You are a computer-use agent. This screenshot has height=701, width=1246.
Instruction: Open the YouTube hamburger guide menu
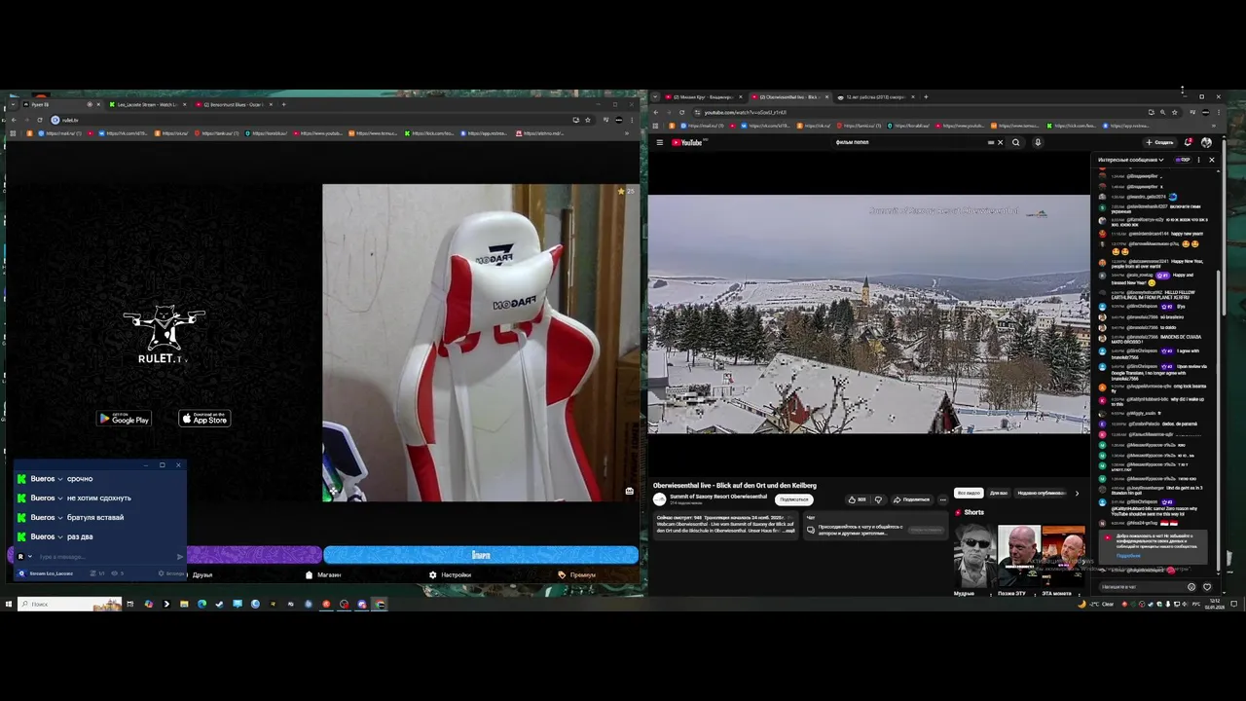[659, 142]
